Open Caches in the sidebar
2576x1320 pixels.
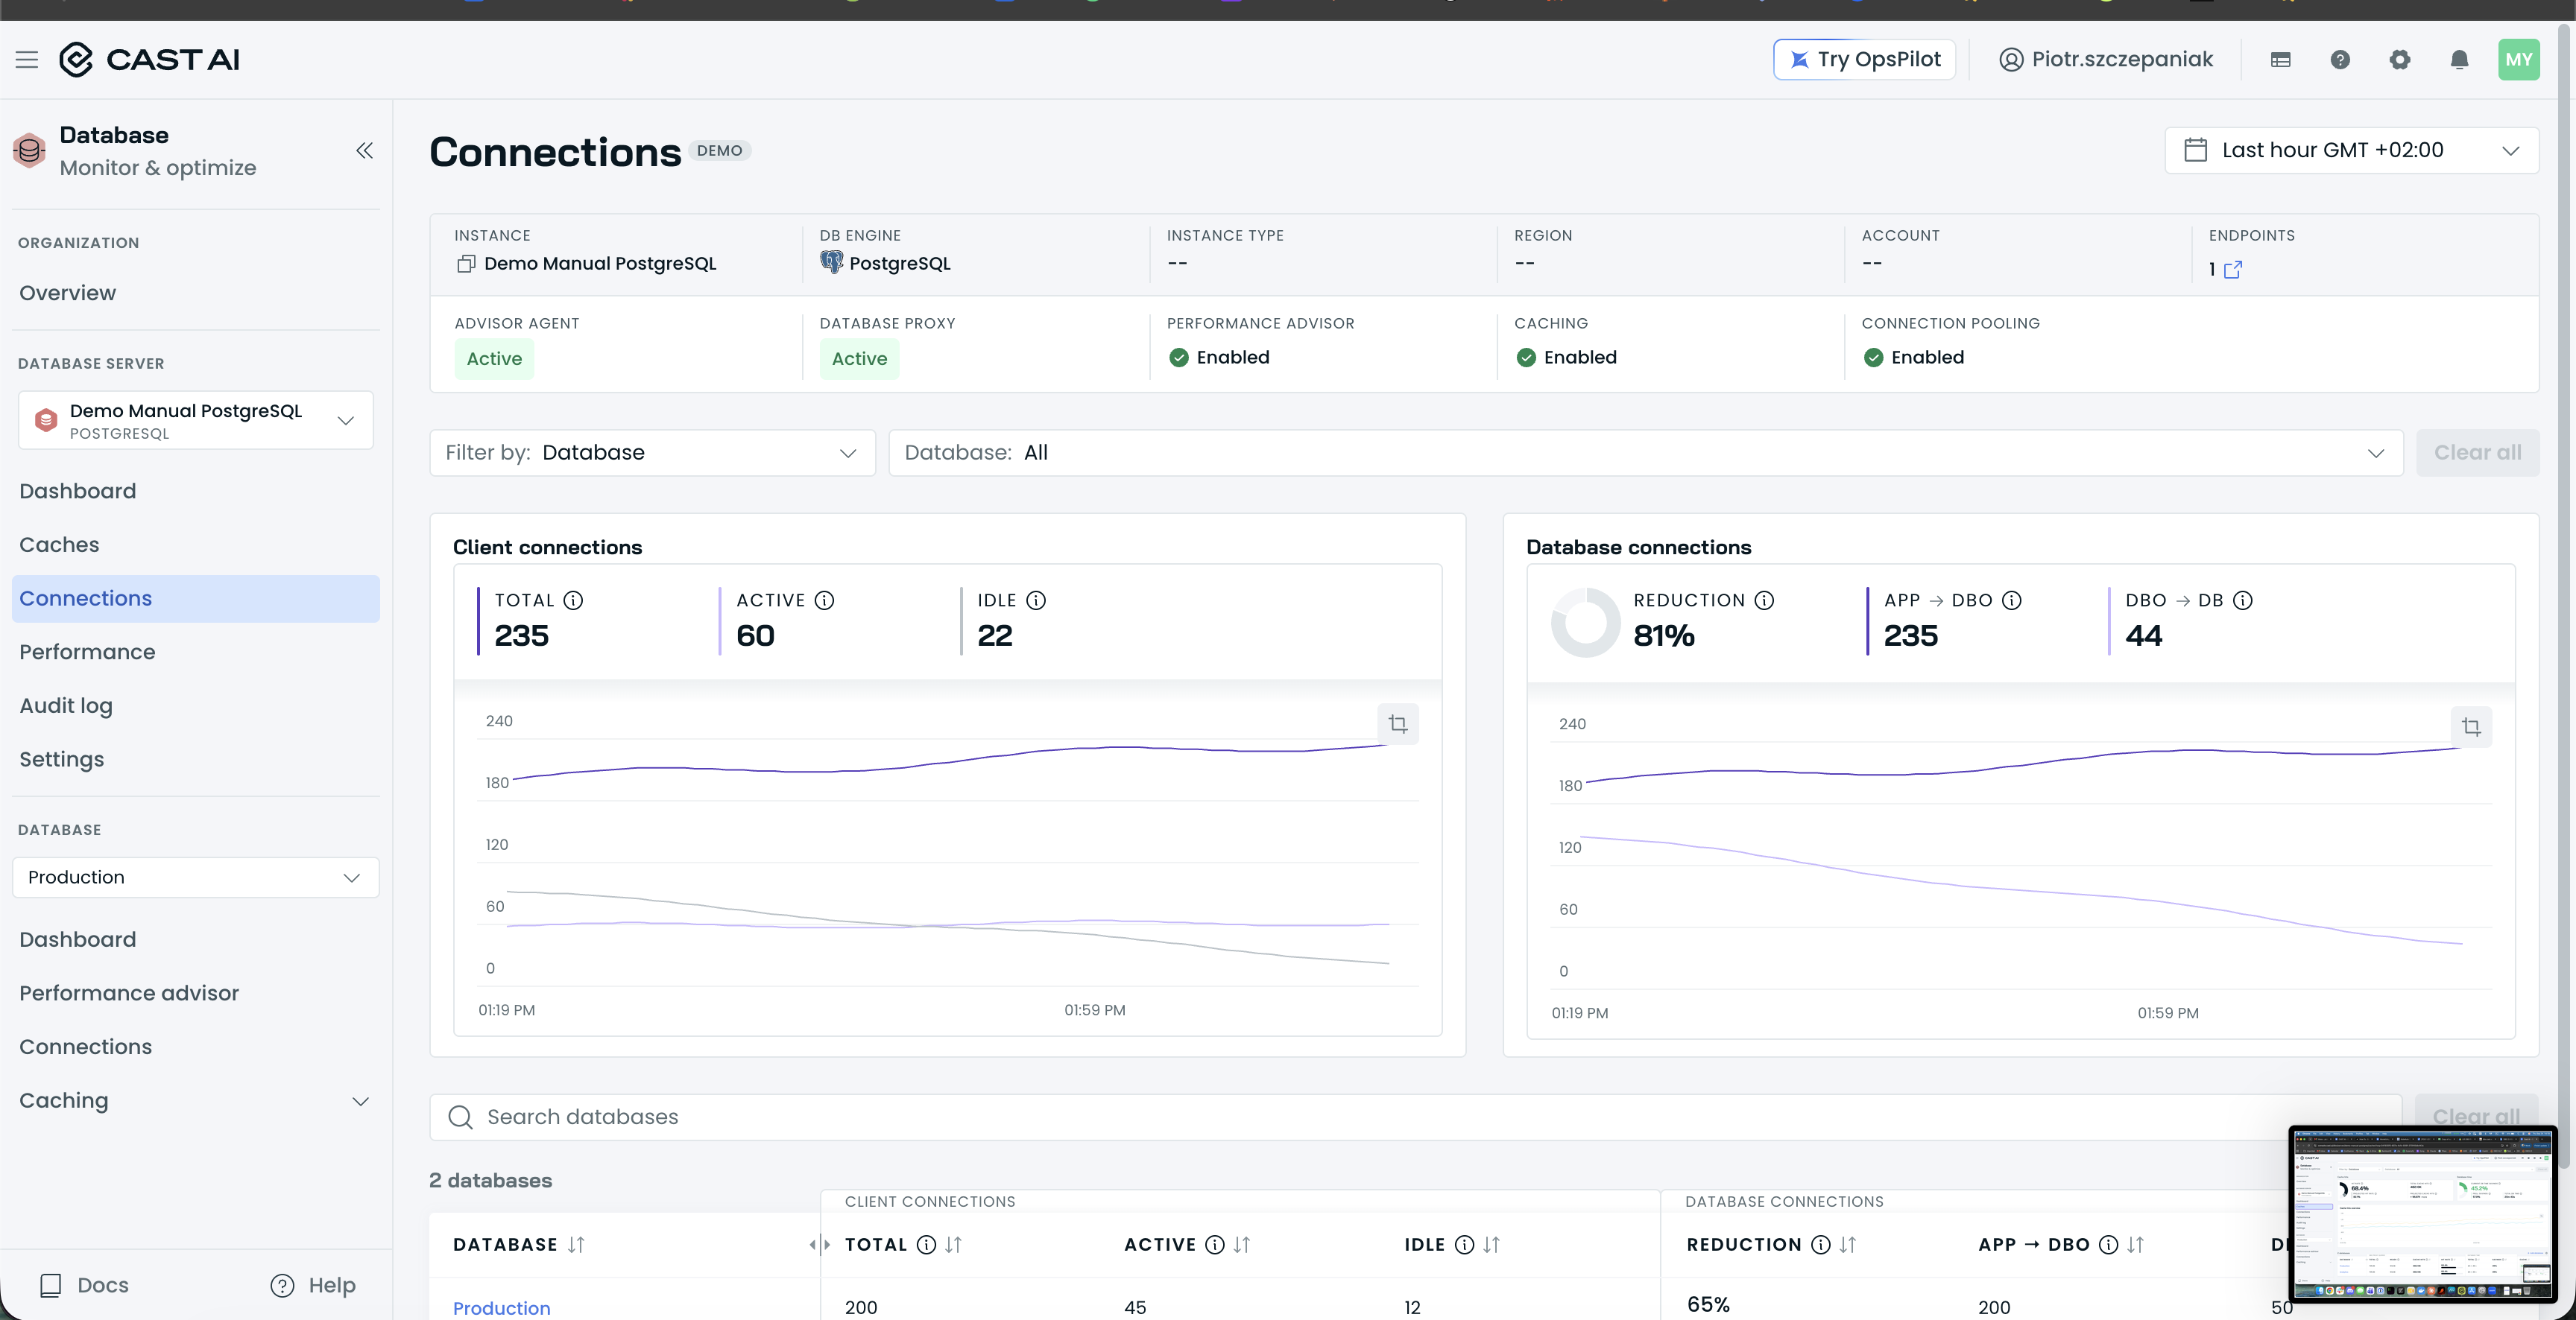coord(60,545)
